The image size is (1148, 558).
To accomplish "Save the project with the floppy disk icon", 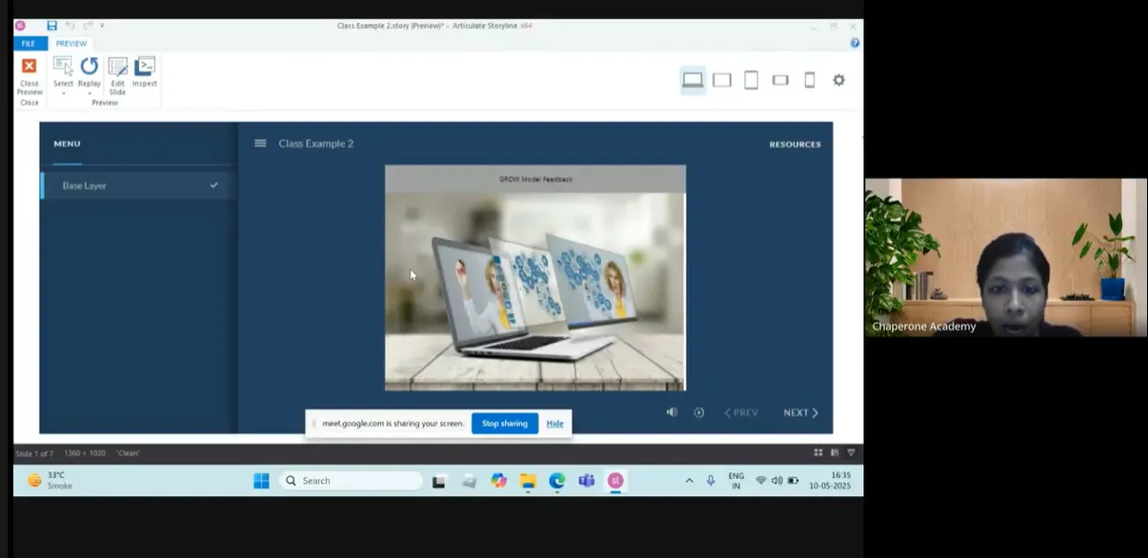I will click(52, 26).
